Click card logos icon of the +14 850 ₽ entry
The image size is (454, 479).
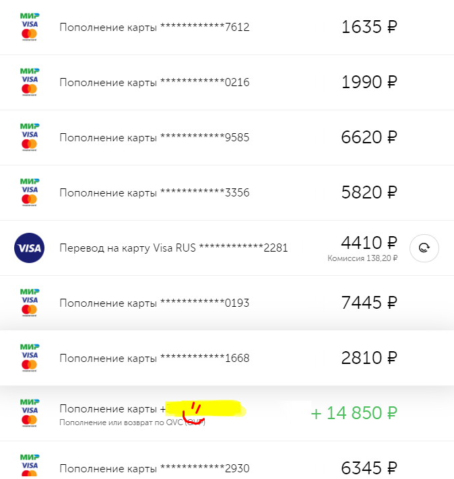pos(29,413)
